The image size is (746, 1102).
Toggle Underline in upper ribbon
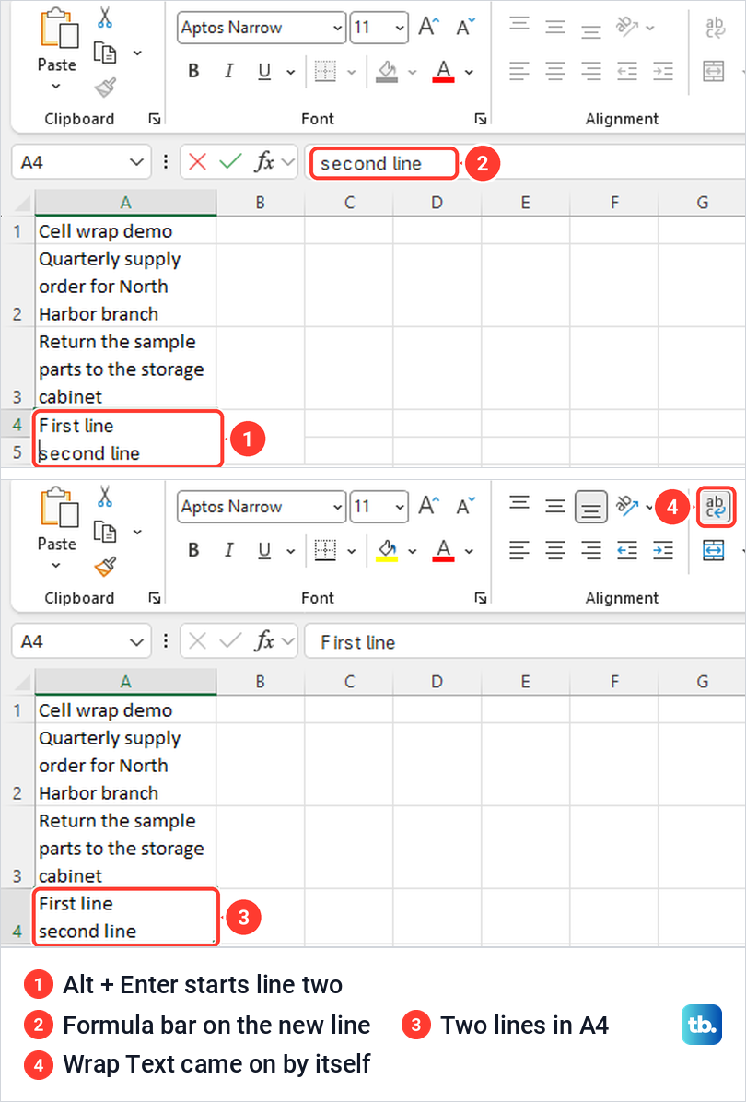[x=264, y=71]
